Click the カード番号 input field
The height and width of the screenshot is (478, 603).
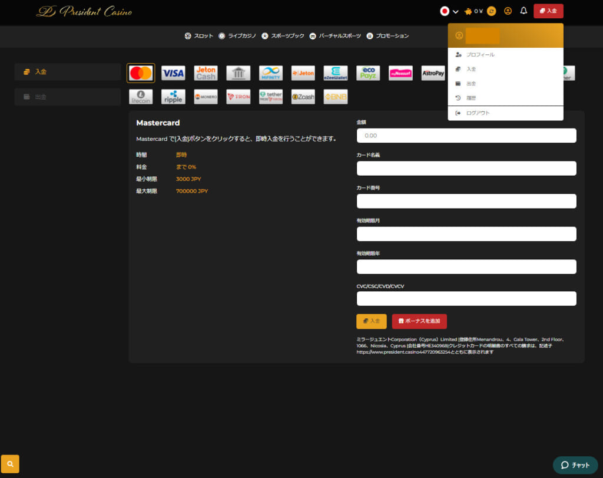coord(466,202)
